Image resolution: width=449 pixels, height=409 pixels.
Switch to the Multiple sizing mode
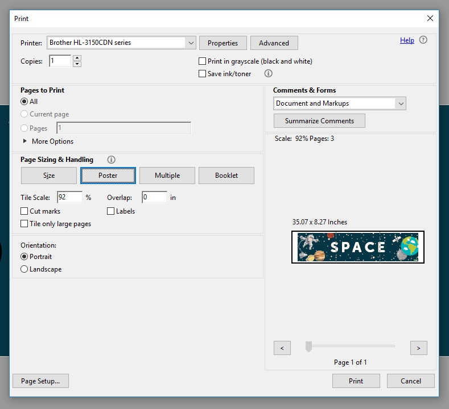click(x=167, y=176)
